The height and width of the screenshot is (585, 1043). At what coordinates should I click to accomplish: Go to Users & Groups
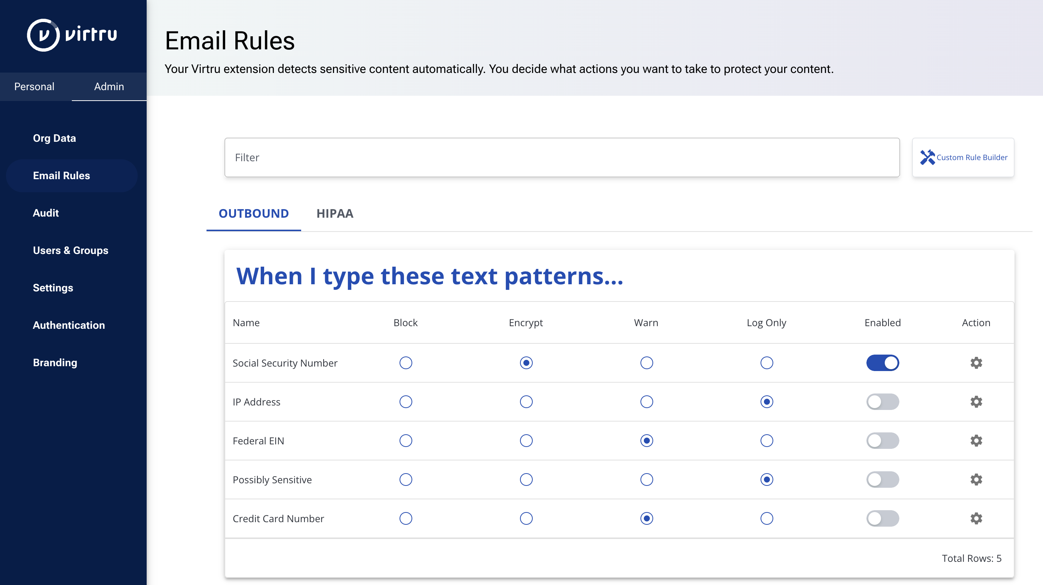click(x=70, y=250)
